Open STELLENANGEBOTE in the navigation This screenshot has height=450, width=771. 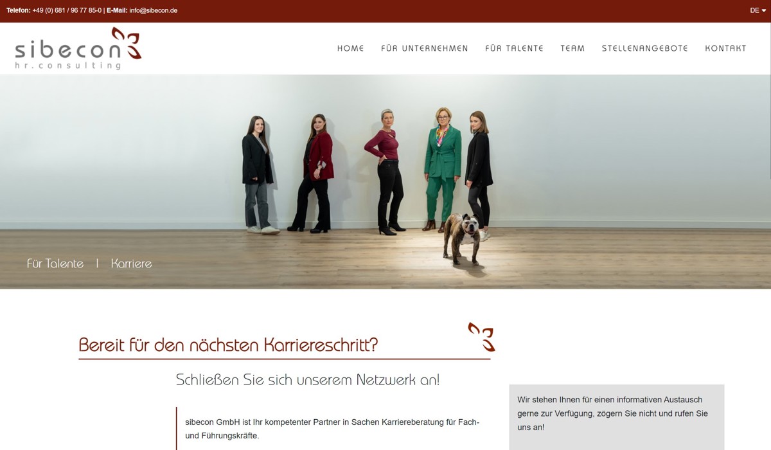[644, 48]
